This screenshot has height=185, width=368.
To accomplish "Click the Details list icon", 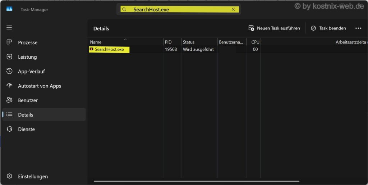I will pyautogui.click(x=9, y=114).
